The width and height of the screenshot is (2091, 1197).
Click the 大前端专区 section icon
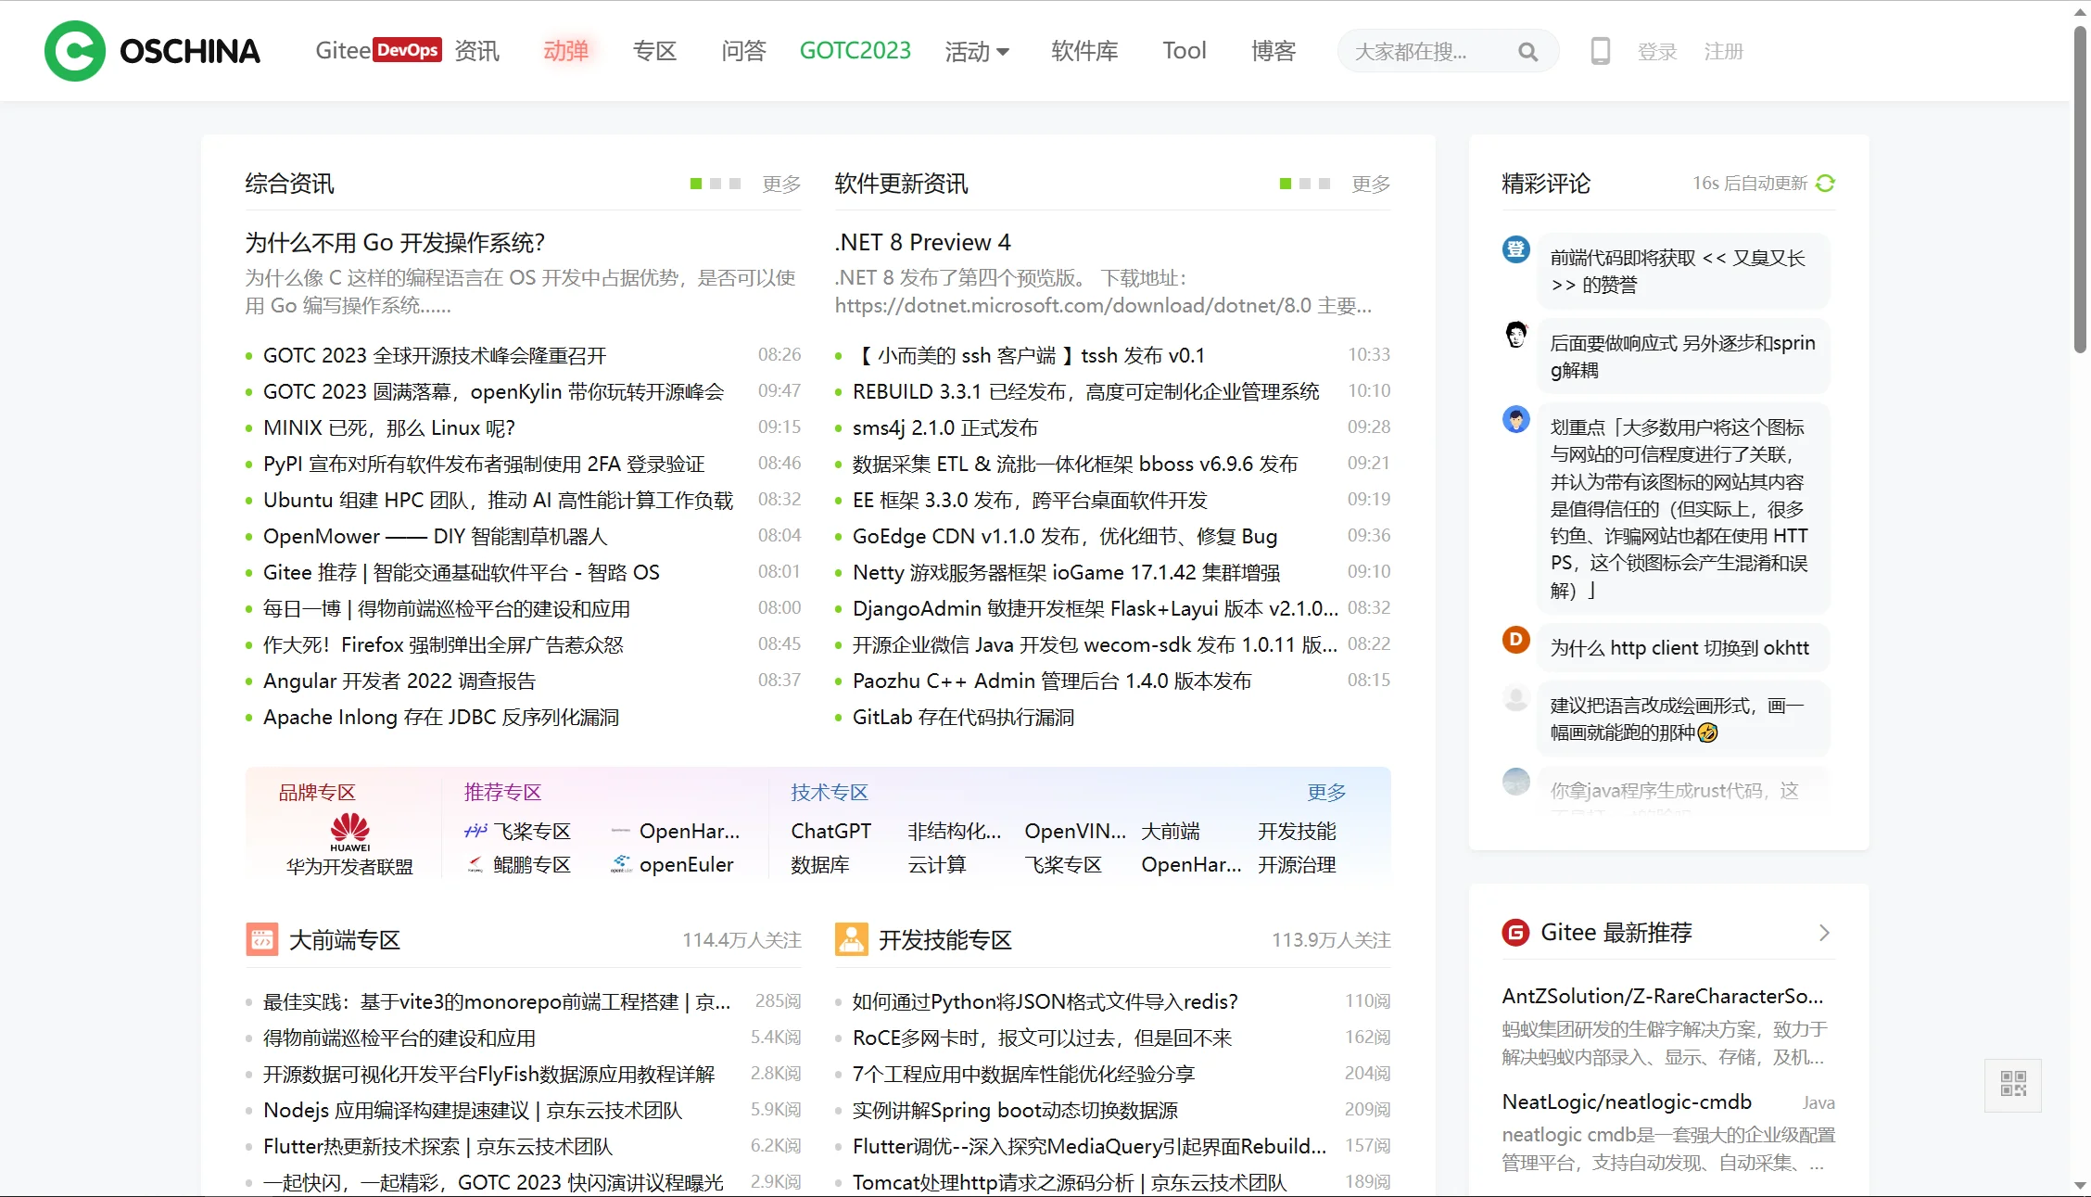coord(261,939)
